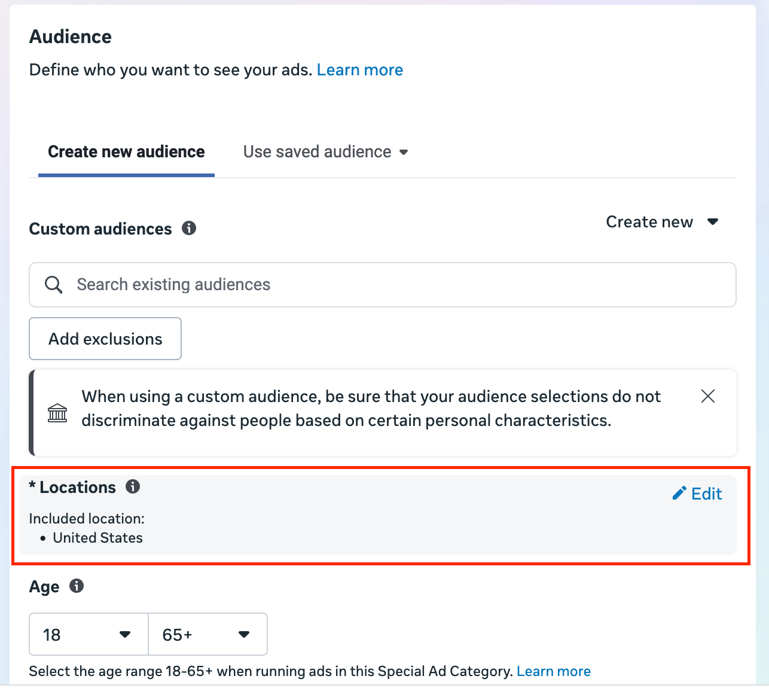Click the Create new label text
The height and width of the screenshot is (688, 769).
pos(649,222)
